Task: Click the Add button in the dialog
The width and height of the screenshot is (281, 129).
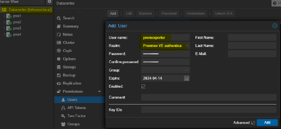Action: (x=267, y=123)
